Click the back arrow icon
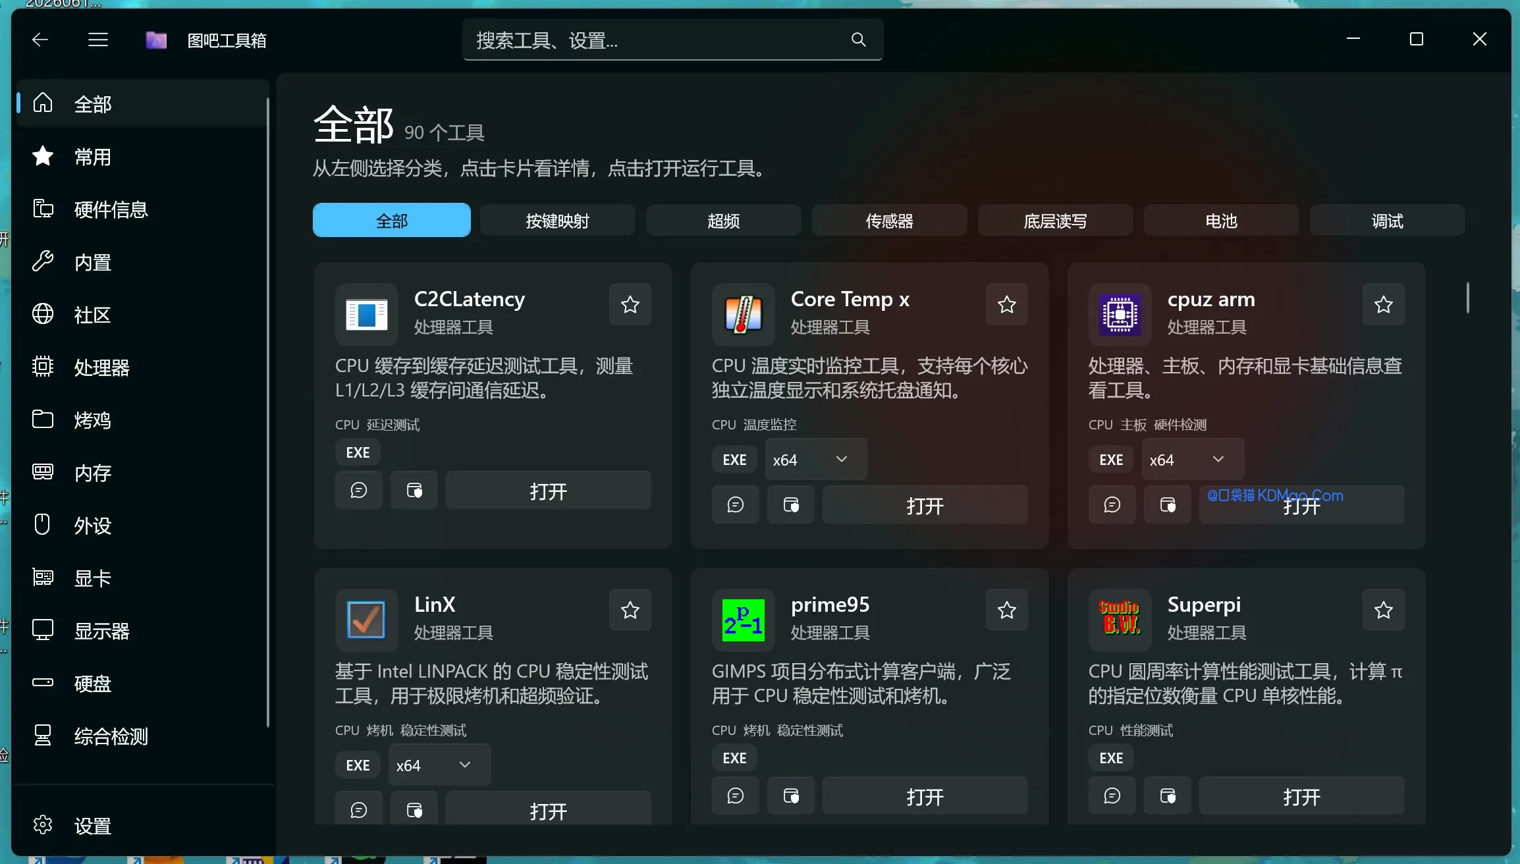 pyautogui.click(x=40, y=40)
